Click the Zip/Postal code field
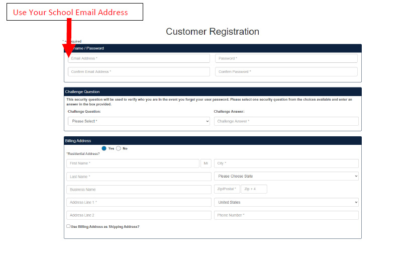This screenshot has width=411, height=257. 226,189
